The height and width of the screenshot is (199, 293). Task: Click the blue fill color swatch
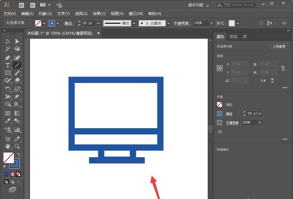[x=6, y=174]
